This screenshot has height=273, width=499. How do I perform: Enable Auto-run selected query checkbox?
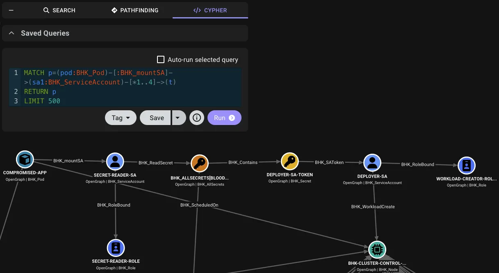click(x=161, y=60)
